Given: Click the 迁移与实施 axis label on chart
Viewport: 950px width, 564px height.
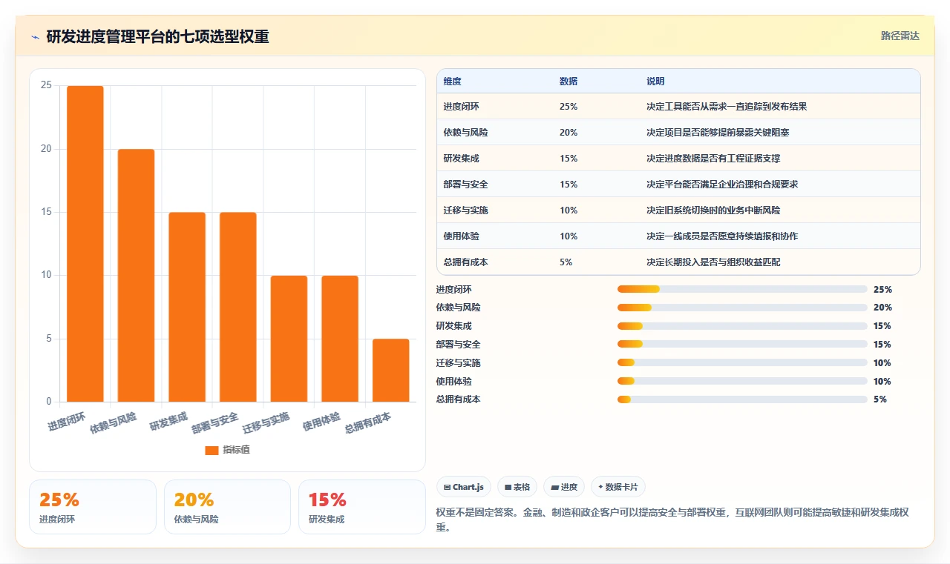Looking at the screenshot, I should point(266,422).
